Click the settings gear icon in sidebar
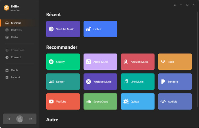 click(9, 119)
